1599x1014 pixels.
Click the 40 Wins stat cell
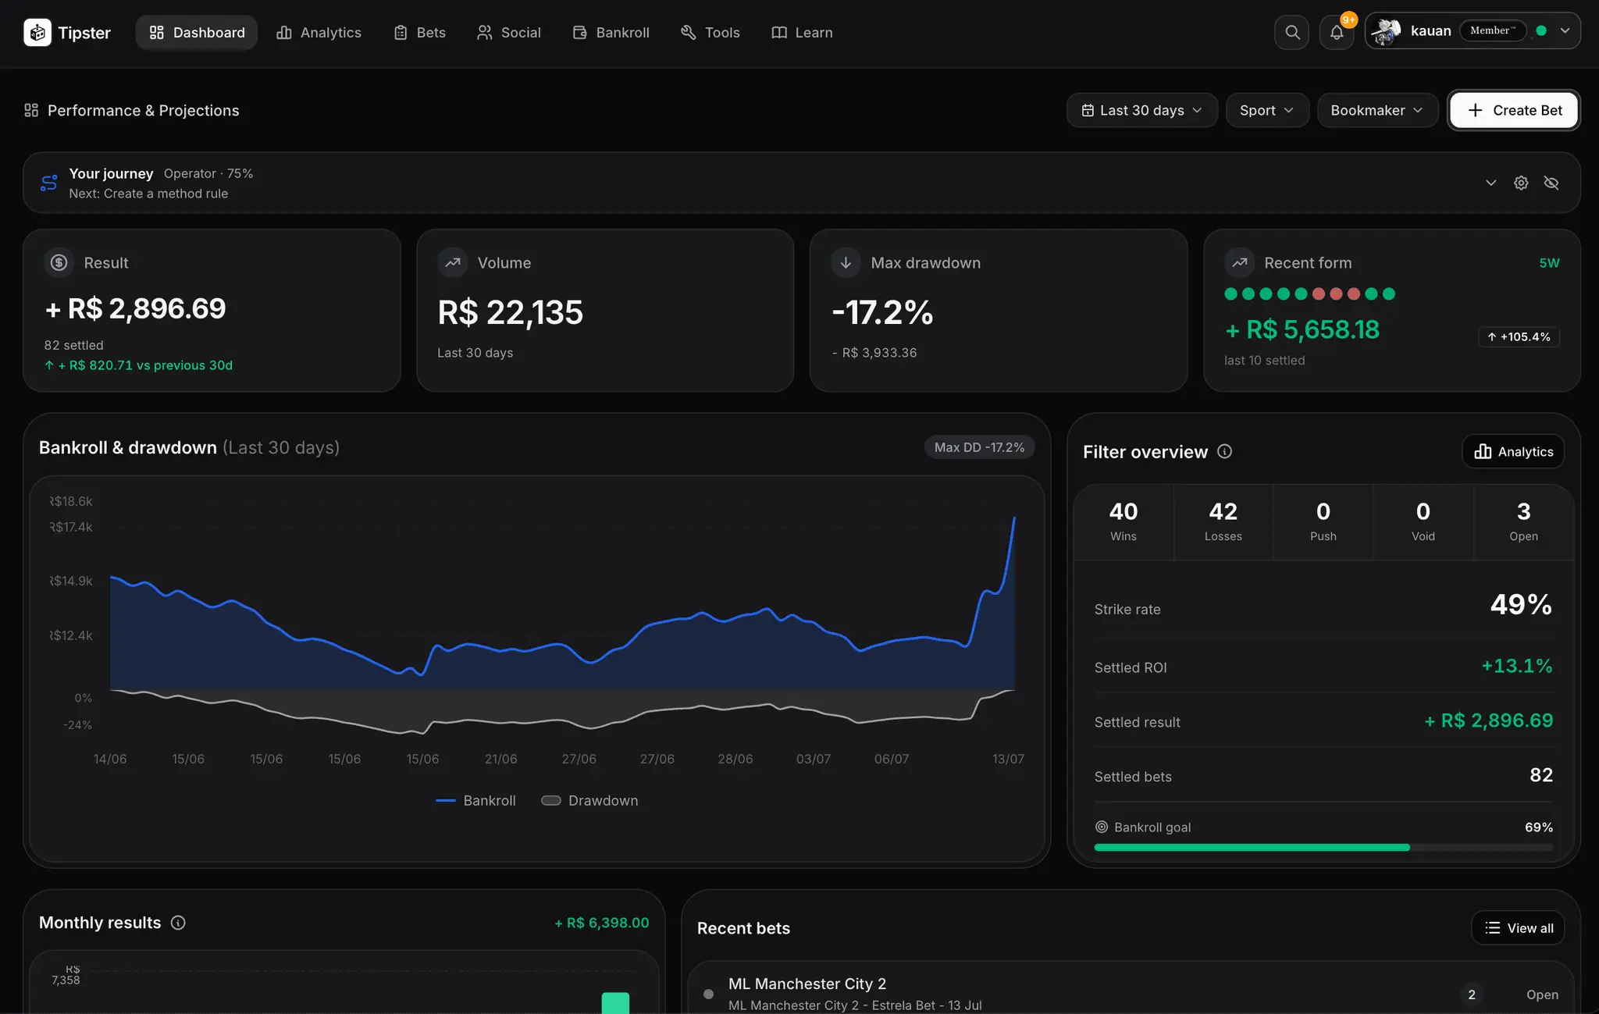pos(1124,521)
